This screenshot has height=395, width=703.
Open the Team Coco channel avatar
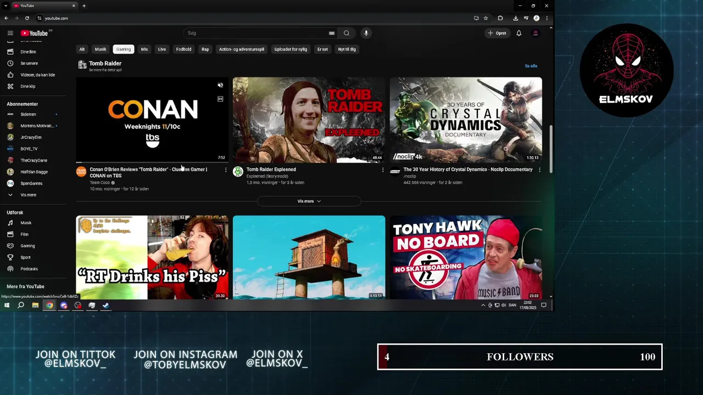81,172
